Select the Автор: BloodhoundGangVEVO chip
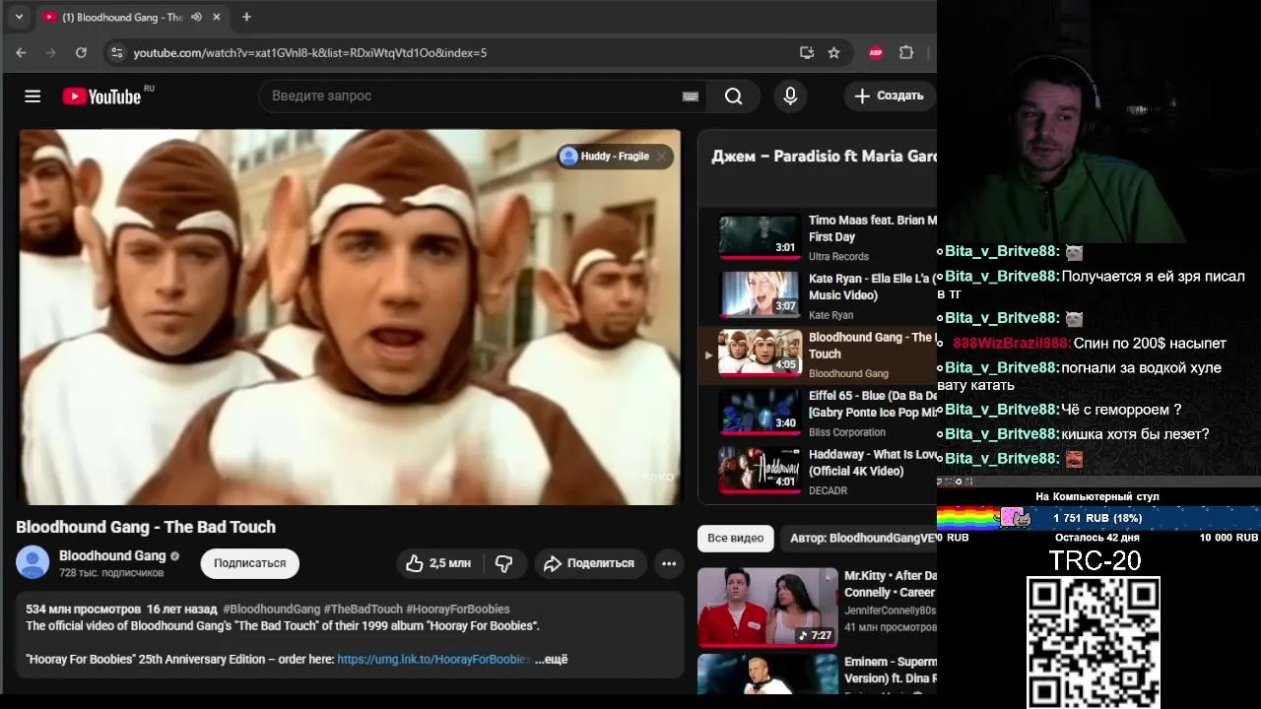Image resolution: width=1261 pixels, height=709 pixels. click(861, 538)
